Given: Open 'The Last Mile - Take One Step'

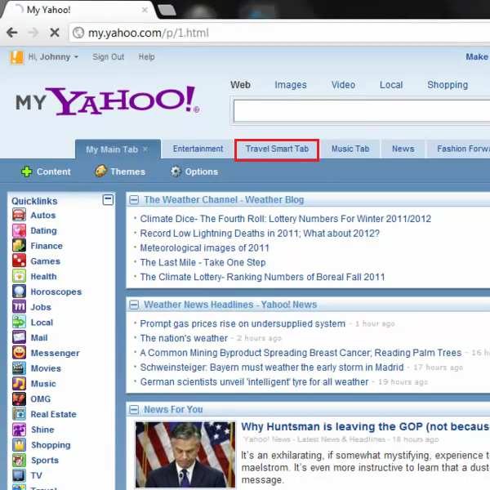Looking at the screenshot, I should pos(203,262).
